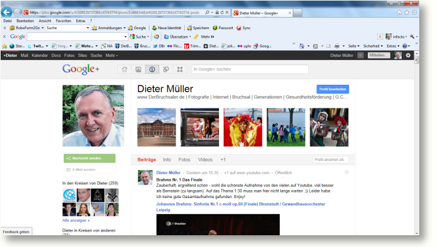
Task: Refresh the page with the reload icon
Action: (x=222, y=12)
